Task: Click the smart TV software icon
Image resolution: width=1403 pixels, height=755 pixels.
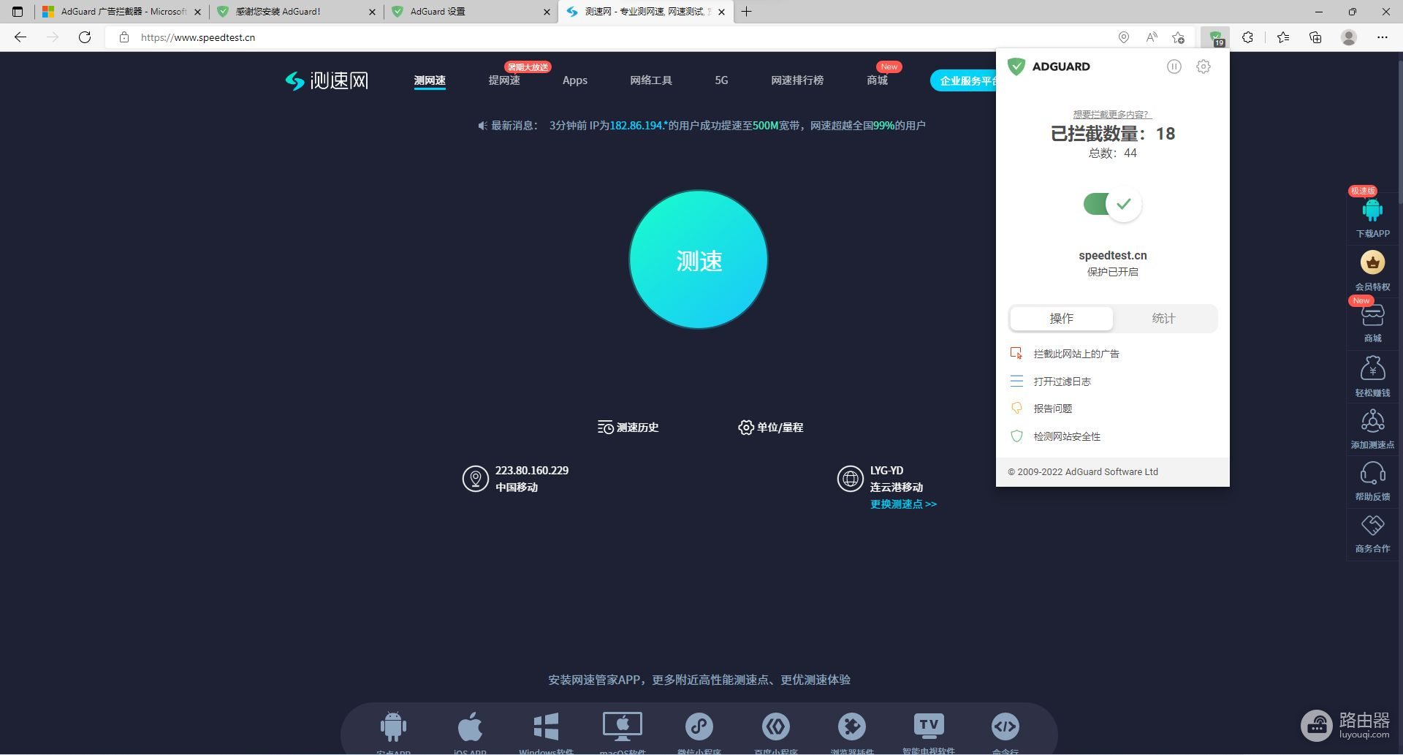Action: tap(929, 725)
